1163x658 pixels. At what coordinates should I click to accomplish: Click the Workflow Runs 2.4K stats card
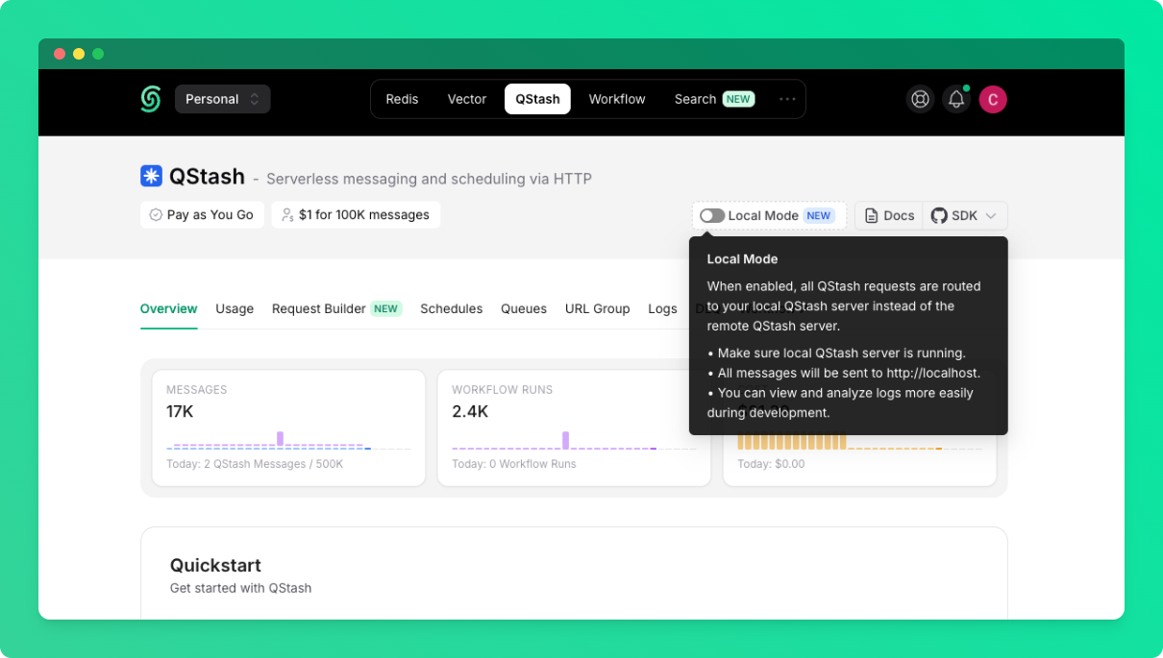[574, 427]
